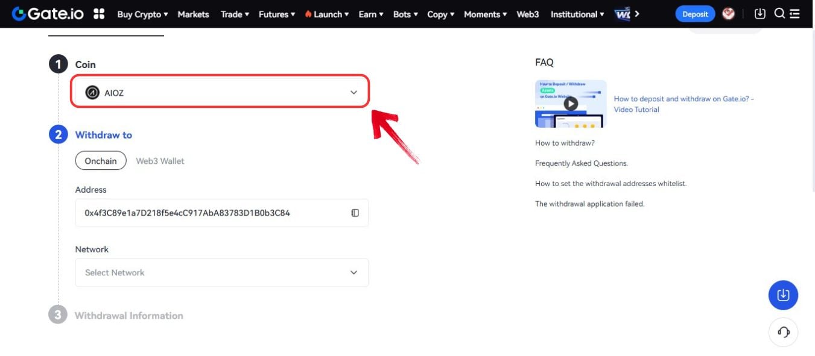The image size is (815, 356).
Task: Open the Select Network dropdown
Action: [221, 272]
